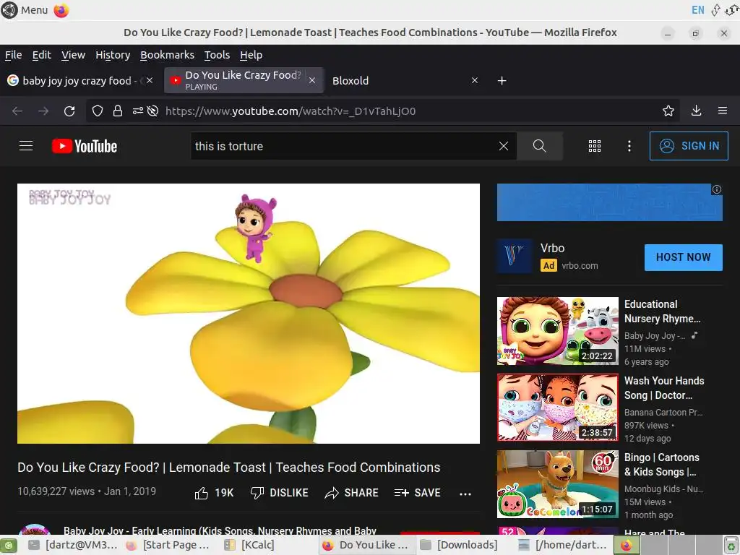Click the padlock site security icon

click(118, 111)
